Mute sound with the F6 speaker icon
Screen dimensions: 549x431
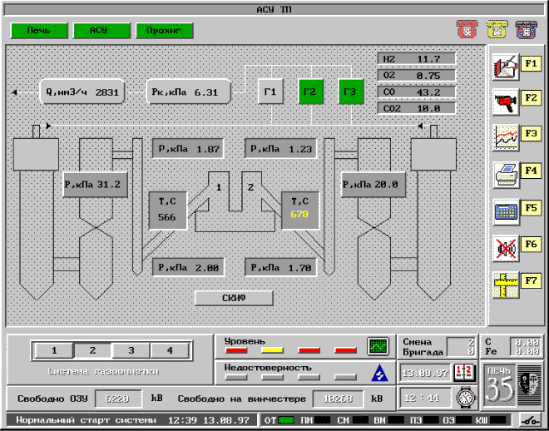pyautogui.click(x=504, y=246)
